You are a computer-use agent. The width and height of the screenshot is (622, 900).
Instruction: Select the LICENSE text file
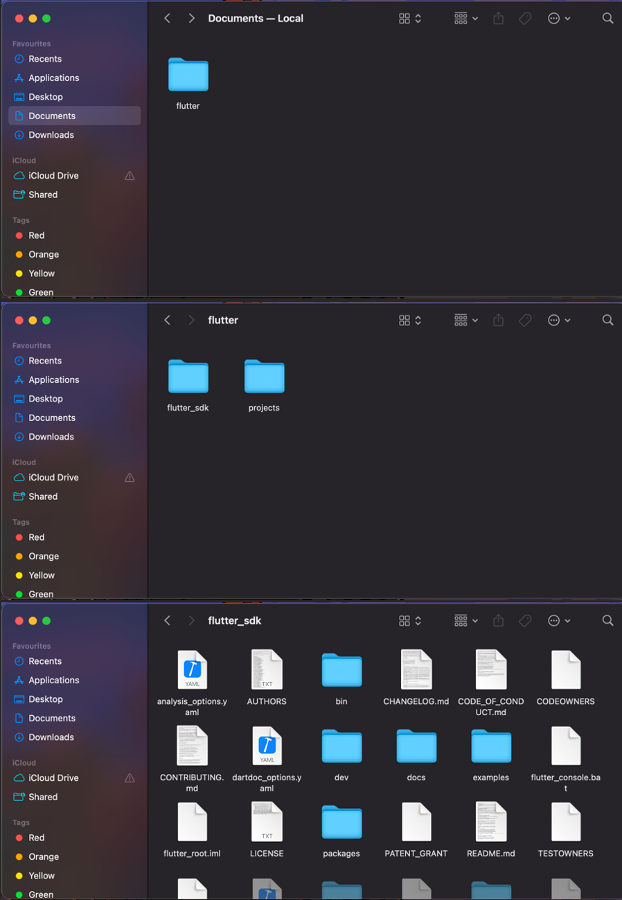(267, 822)
